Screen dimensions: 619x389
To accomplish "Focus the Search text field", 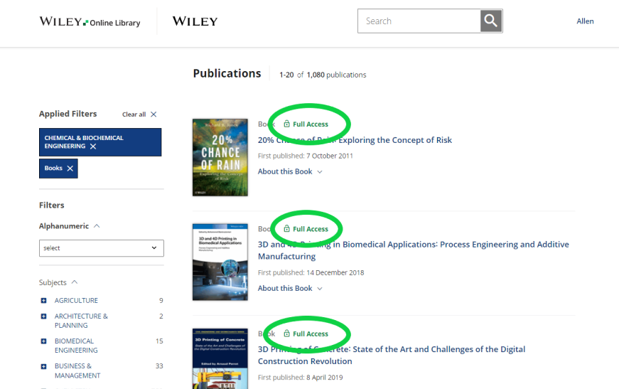I will [x=419, y=21].
